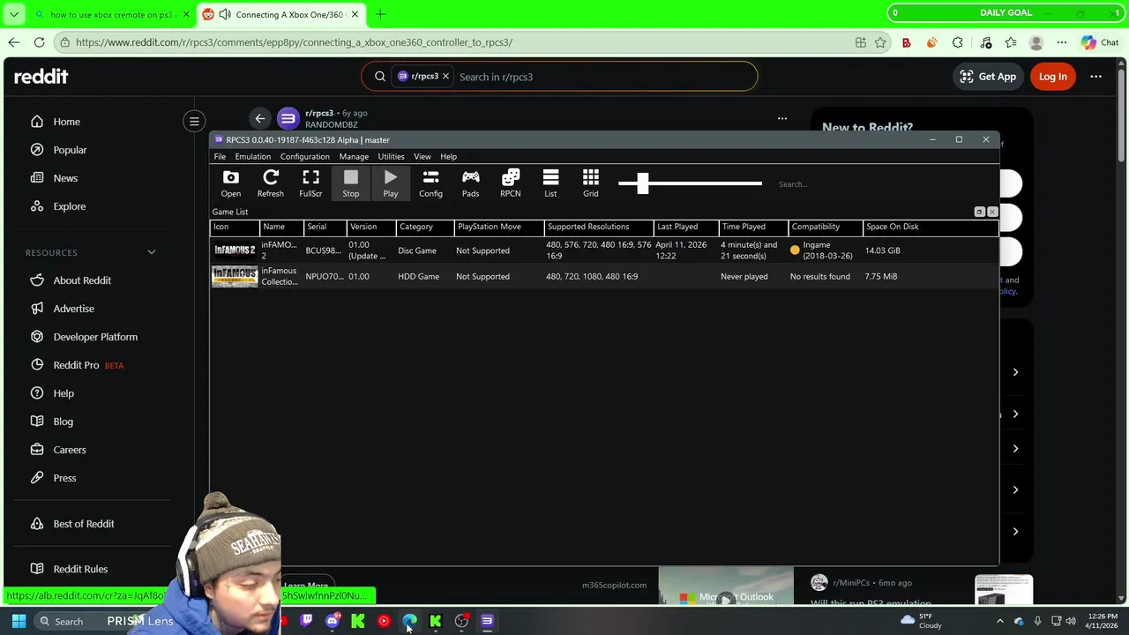Sort by Space On Disk column

(x=930, y=227)
